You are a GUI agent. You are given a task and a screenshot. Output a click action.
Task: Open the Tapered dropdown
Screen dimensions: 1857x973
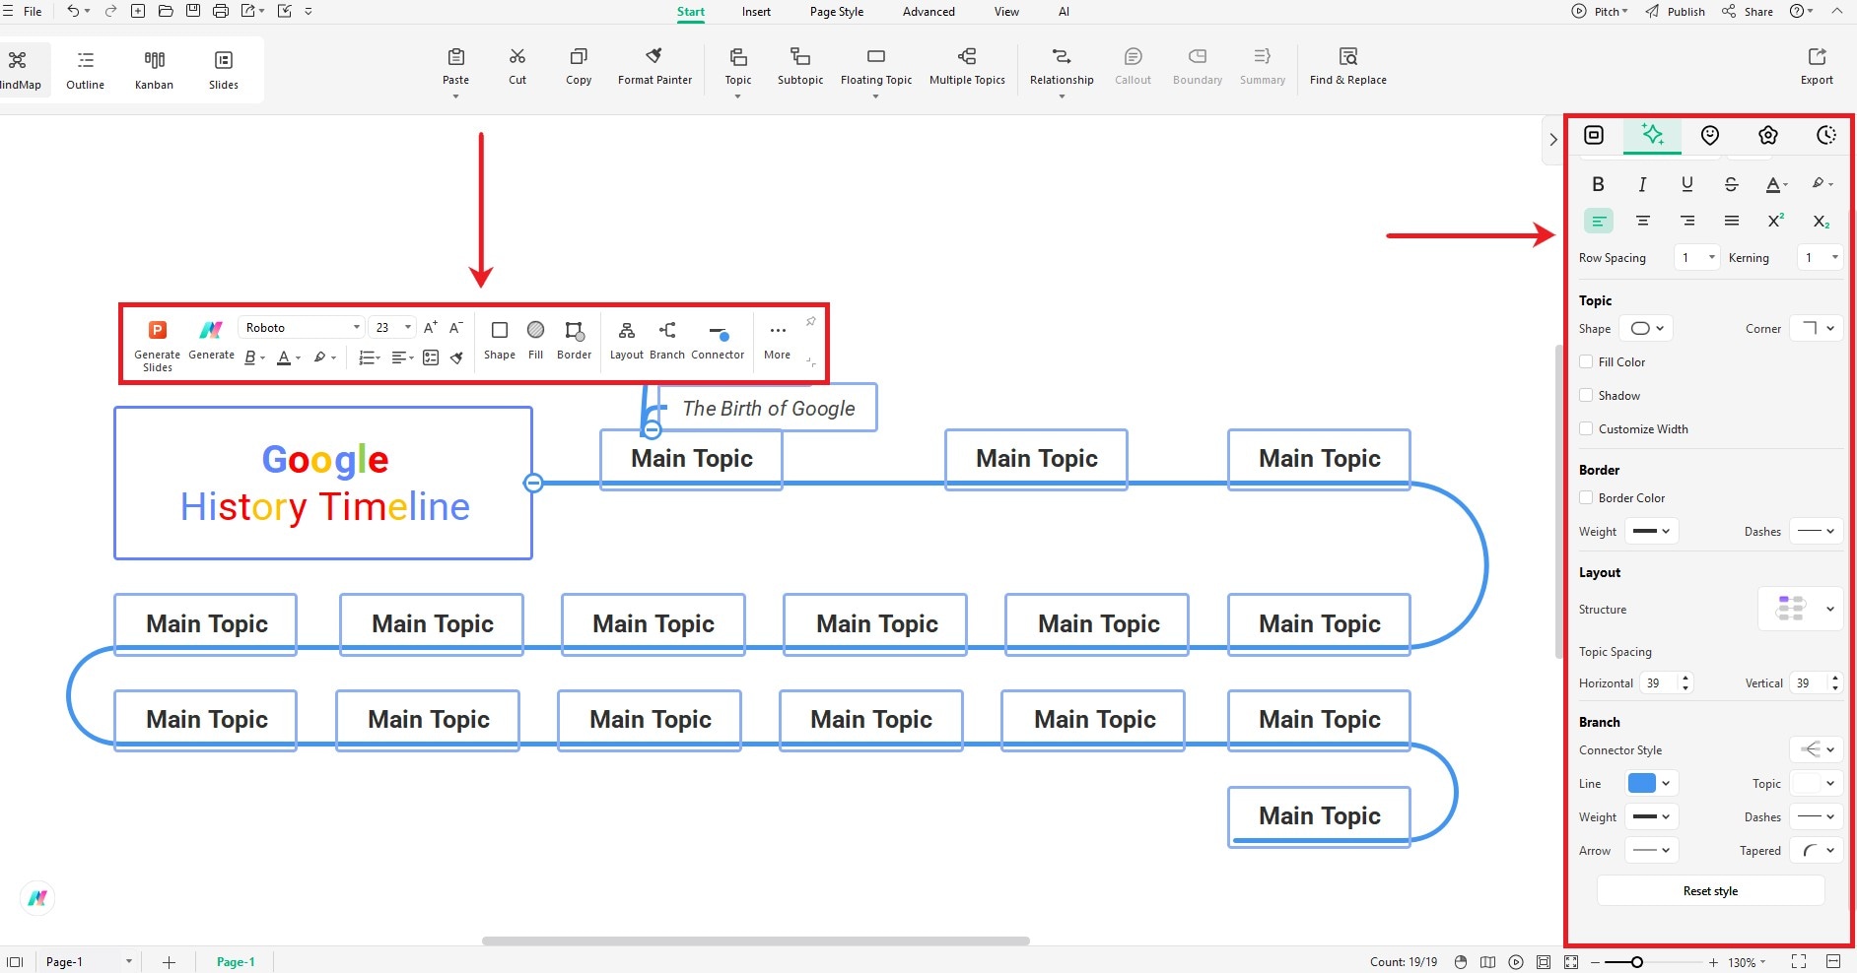coord(1816,850)
